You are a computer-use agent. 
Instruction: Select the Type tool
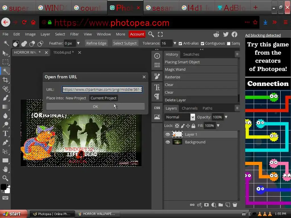[5, 133]
